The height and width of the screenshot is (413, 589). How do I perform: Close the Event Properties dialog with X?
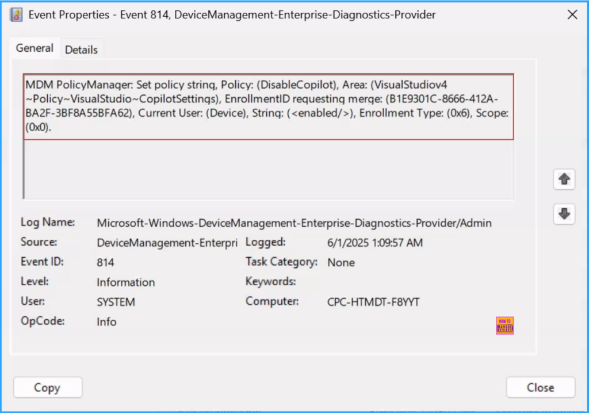(572, 14)
